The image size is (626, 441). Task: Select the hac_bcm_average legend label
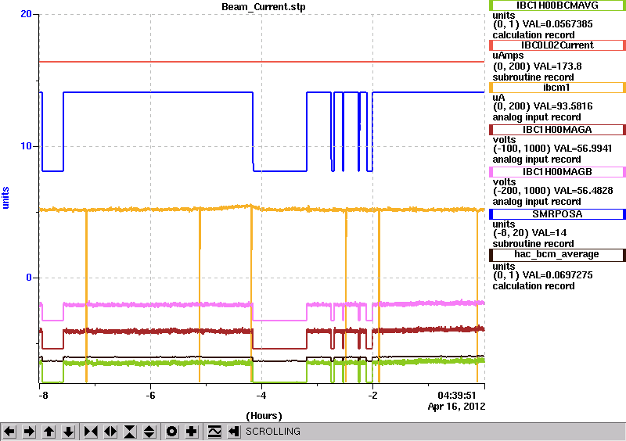pos(557,255)
